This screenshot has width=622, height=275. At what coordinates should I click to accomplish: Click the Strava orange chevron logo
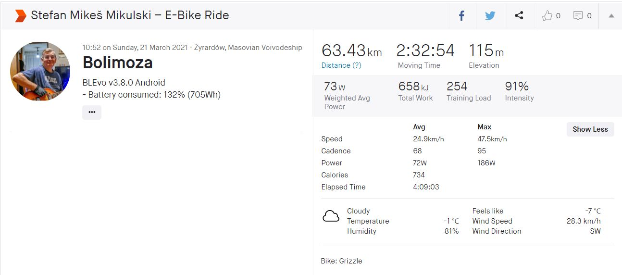tap(20, 15)
